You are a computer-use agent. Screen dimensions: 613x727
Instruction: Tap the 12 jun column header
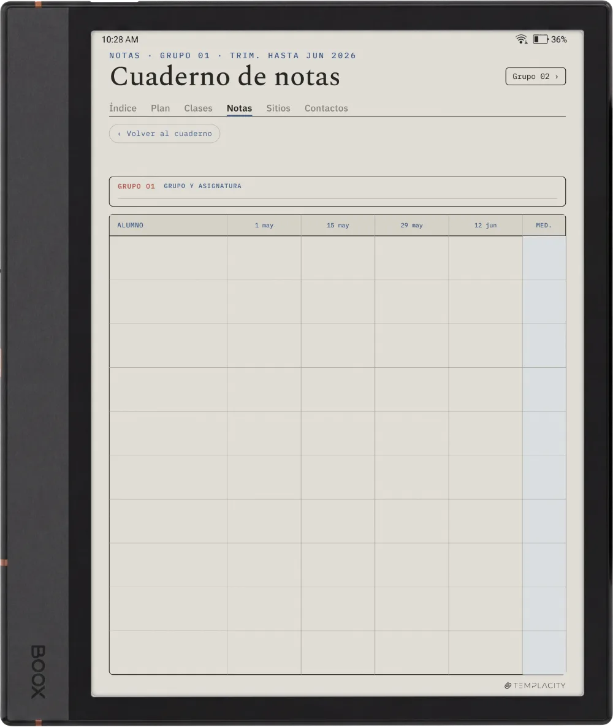485,226
